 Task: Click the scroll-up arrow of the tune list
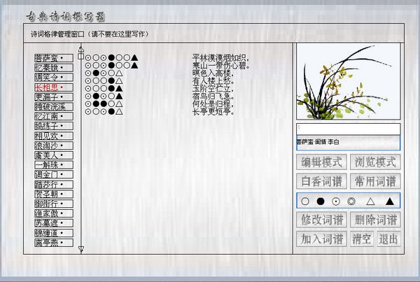81,49
